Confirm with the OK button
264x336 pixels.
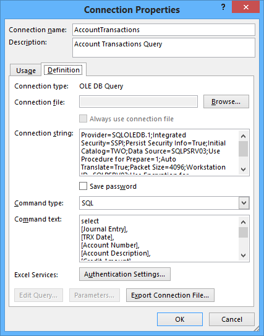click(180, 319)
